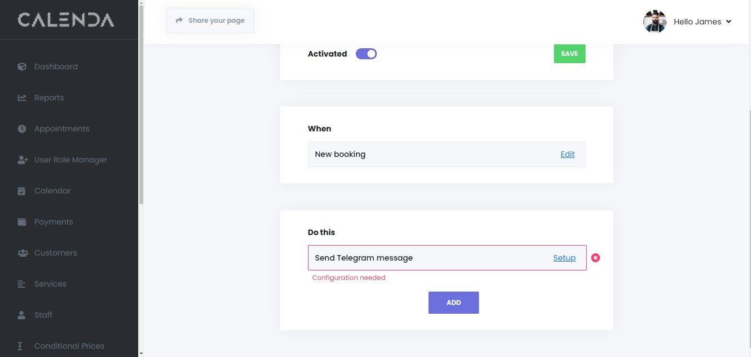The width and height of the screenshot is (751, 357).
Task: Click the Appointments clock icon
Action: [22, 129]
